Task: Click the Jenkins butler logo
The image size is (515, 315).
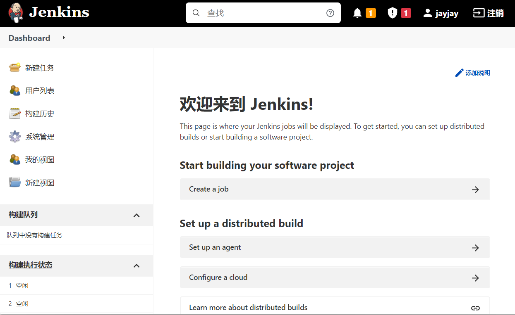Action: point(16,13)
